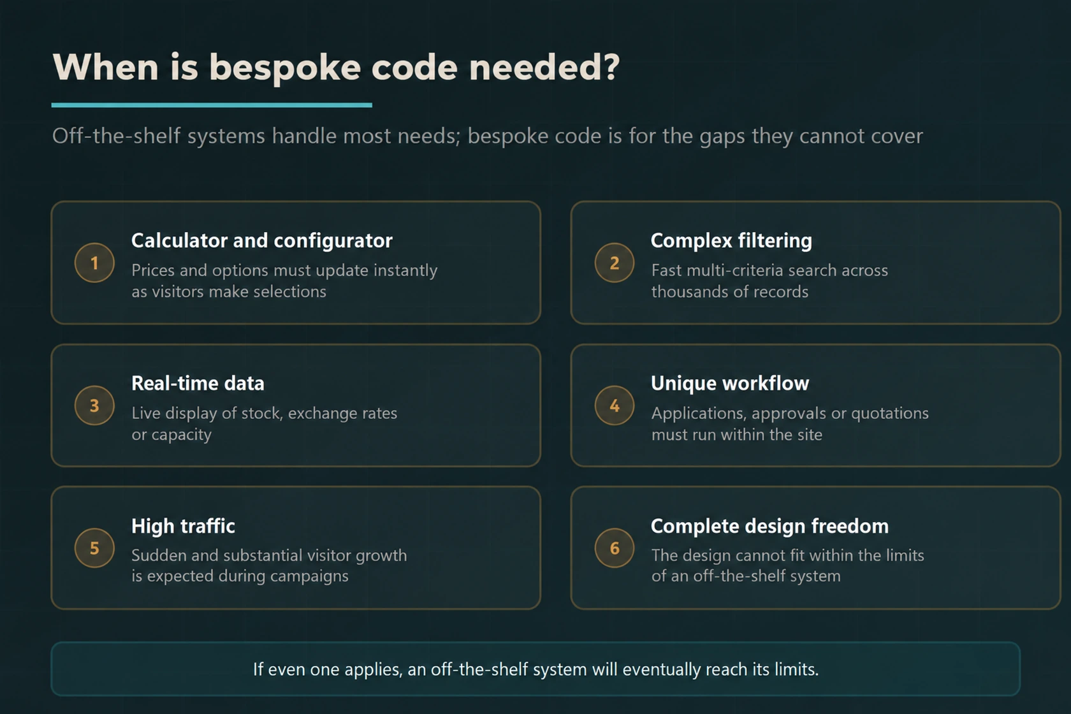Click text 'Applications, approvals or quotations'

click(x=790, y=413)
